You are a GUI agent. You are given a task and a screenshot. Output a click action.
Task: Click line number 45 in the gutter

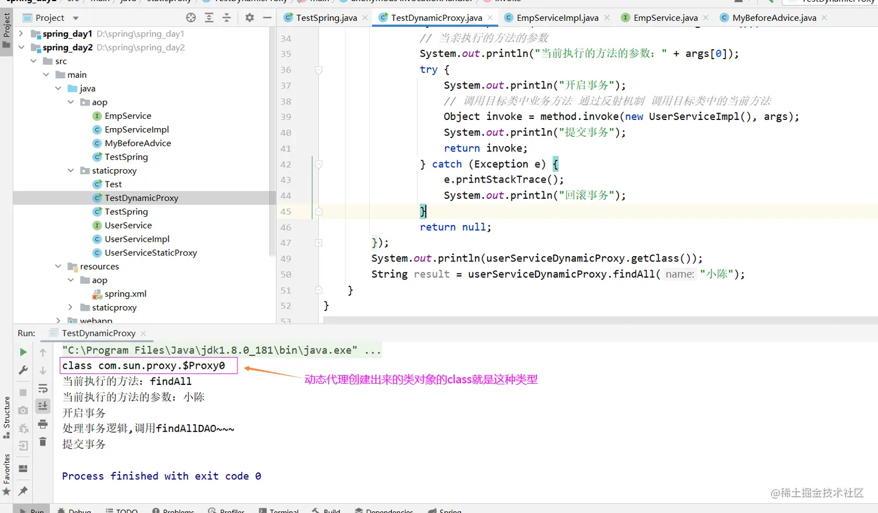click(x=286, y=212)
